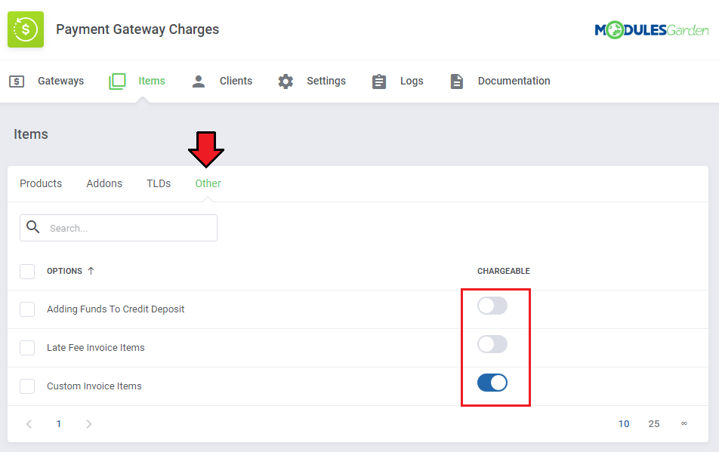Viewport: 719px width, 452px height.
Task: Switch to the Products tab
Action: [x=41, y=183]
